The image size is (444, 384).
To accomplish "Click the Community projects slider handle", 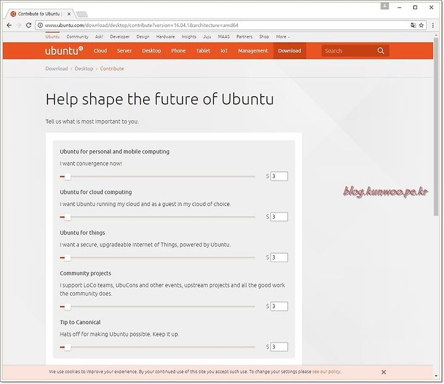I will (x=67, y=306).
